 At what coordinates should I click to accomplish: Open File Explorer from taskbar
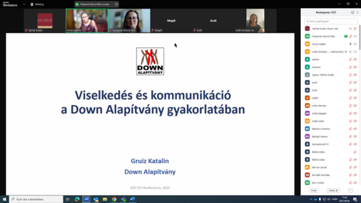click(x=105, y=199)
